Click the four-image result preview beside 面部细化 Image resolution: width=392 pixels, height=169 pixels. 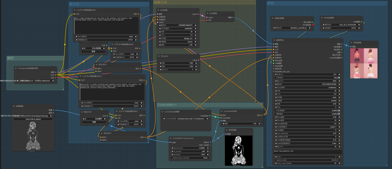(x=363, y=63)
